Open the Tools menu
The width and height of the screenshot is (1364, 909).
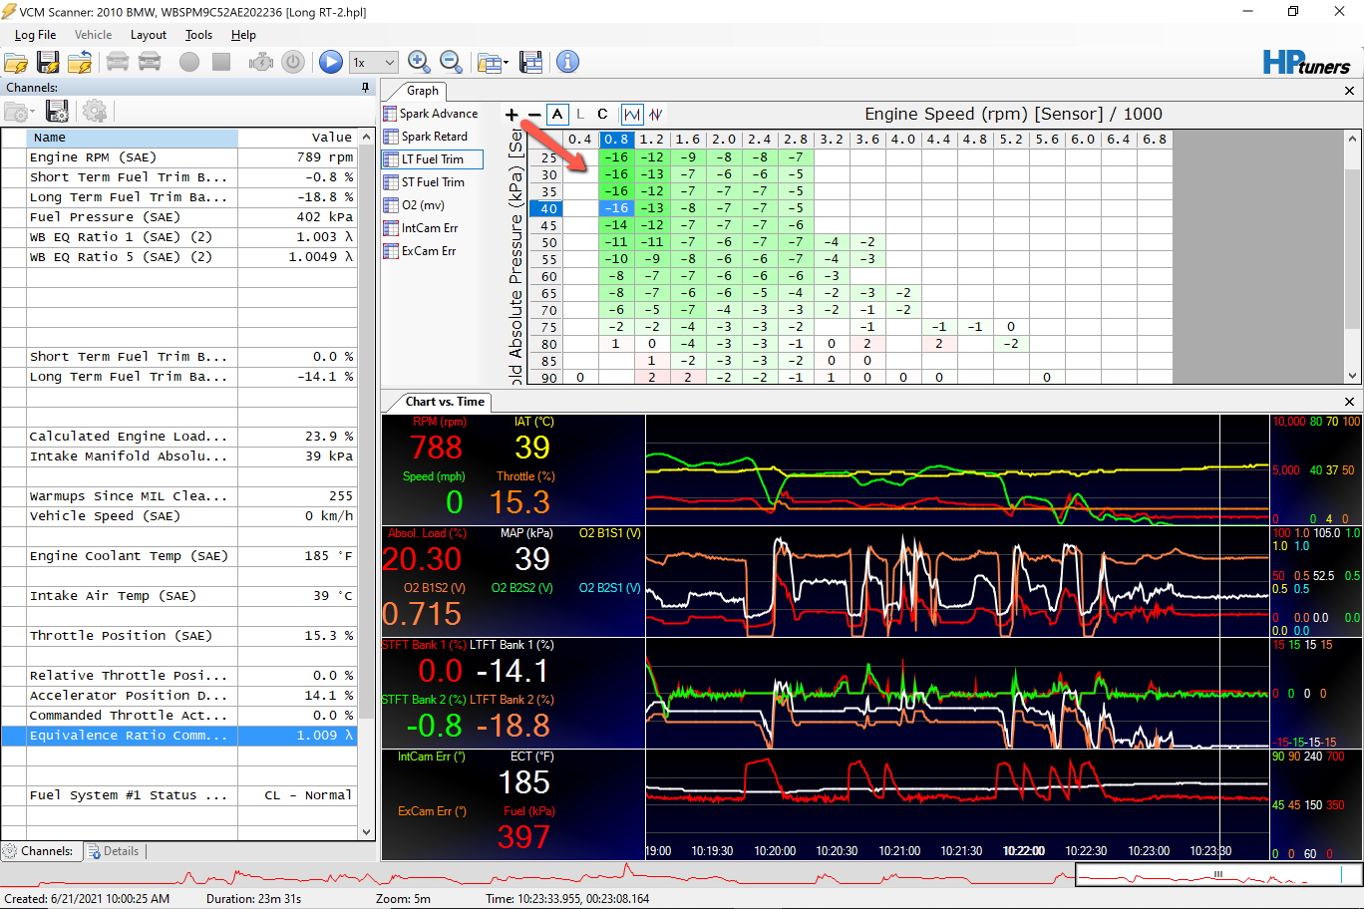pyautogui.click(x=197, y=35)
